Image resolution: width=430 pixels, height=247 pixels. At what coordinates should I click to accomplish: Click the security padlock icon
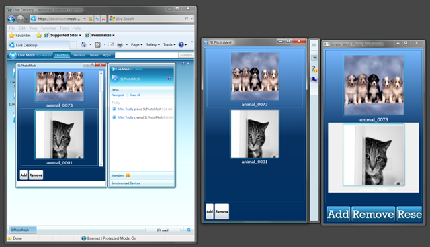[90, 19]
